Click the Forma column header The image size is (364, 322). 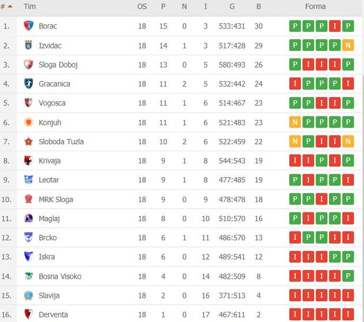(315, 6)
